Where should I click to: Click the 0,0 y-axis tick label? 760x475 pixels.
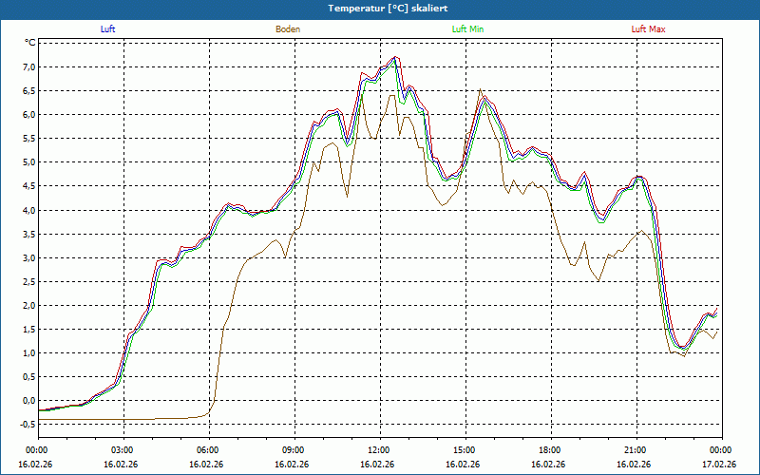click(28, 400)
